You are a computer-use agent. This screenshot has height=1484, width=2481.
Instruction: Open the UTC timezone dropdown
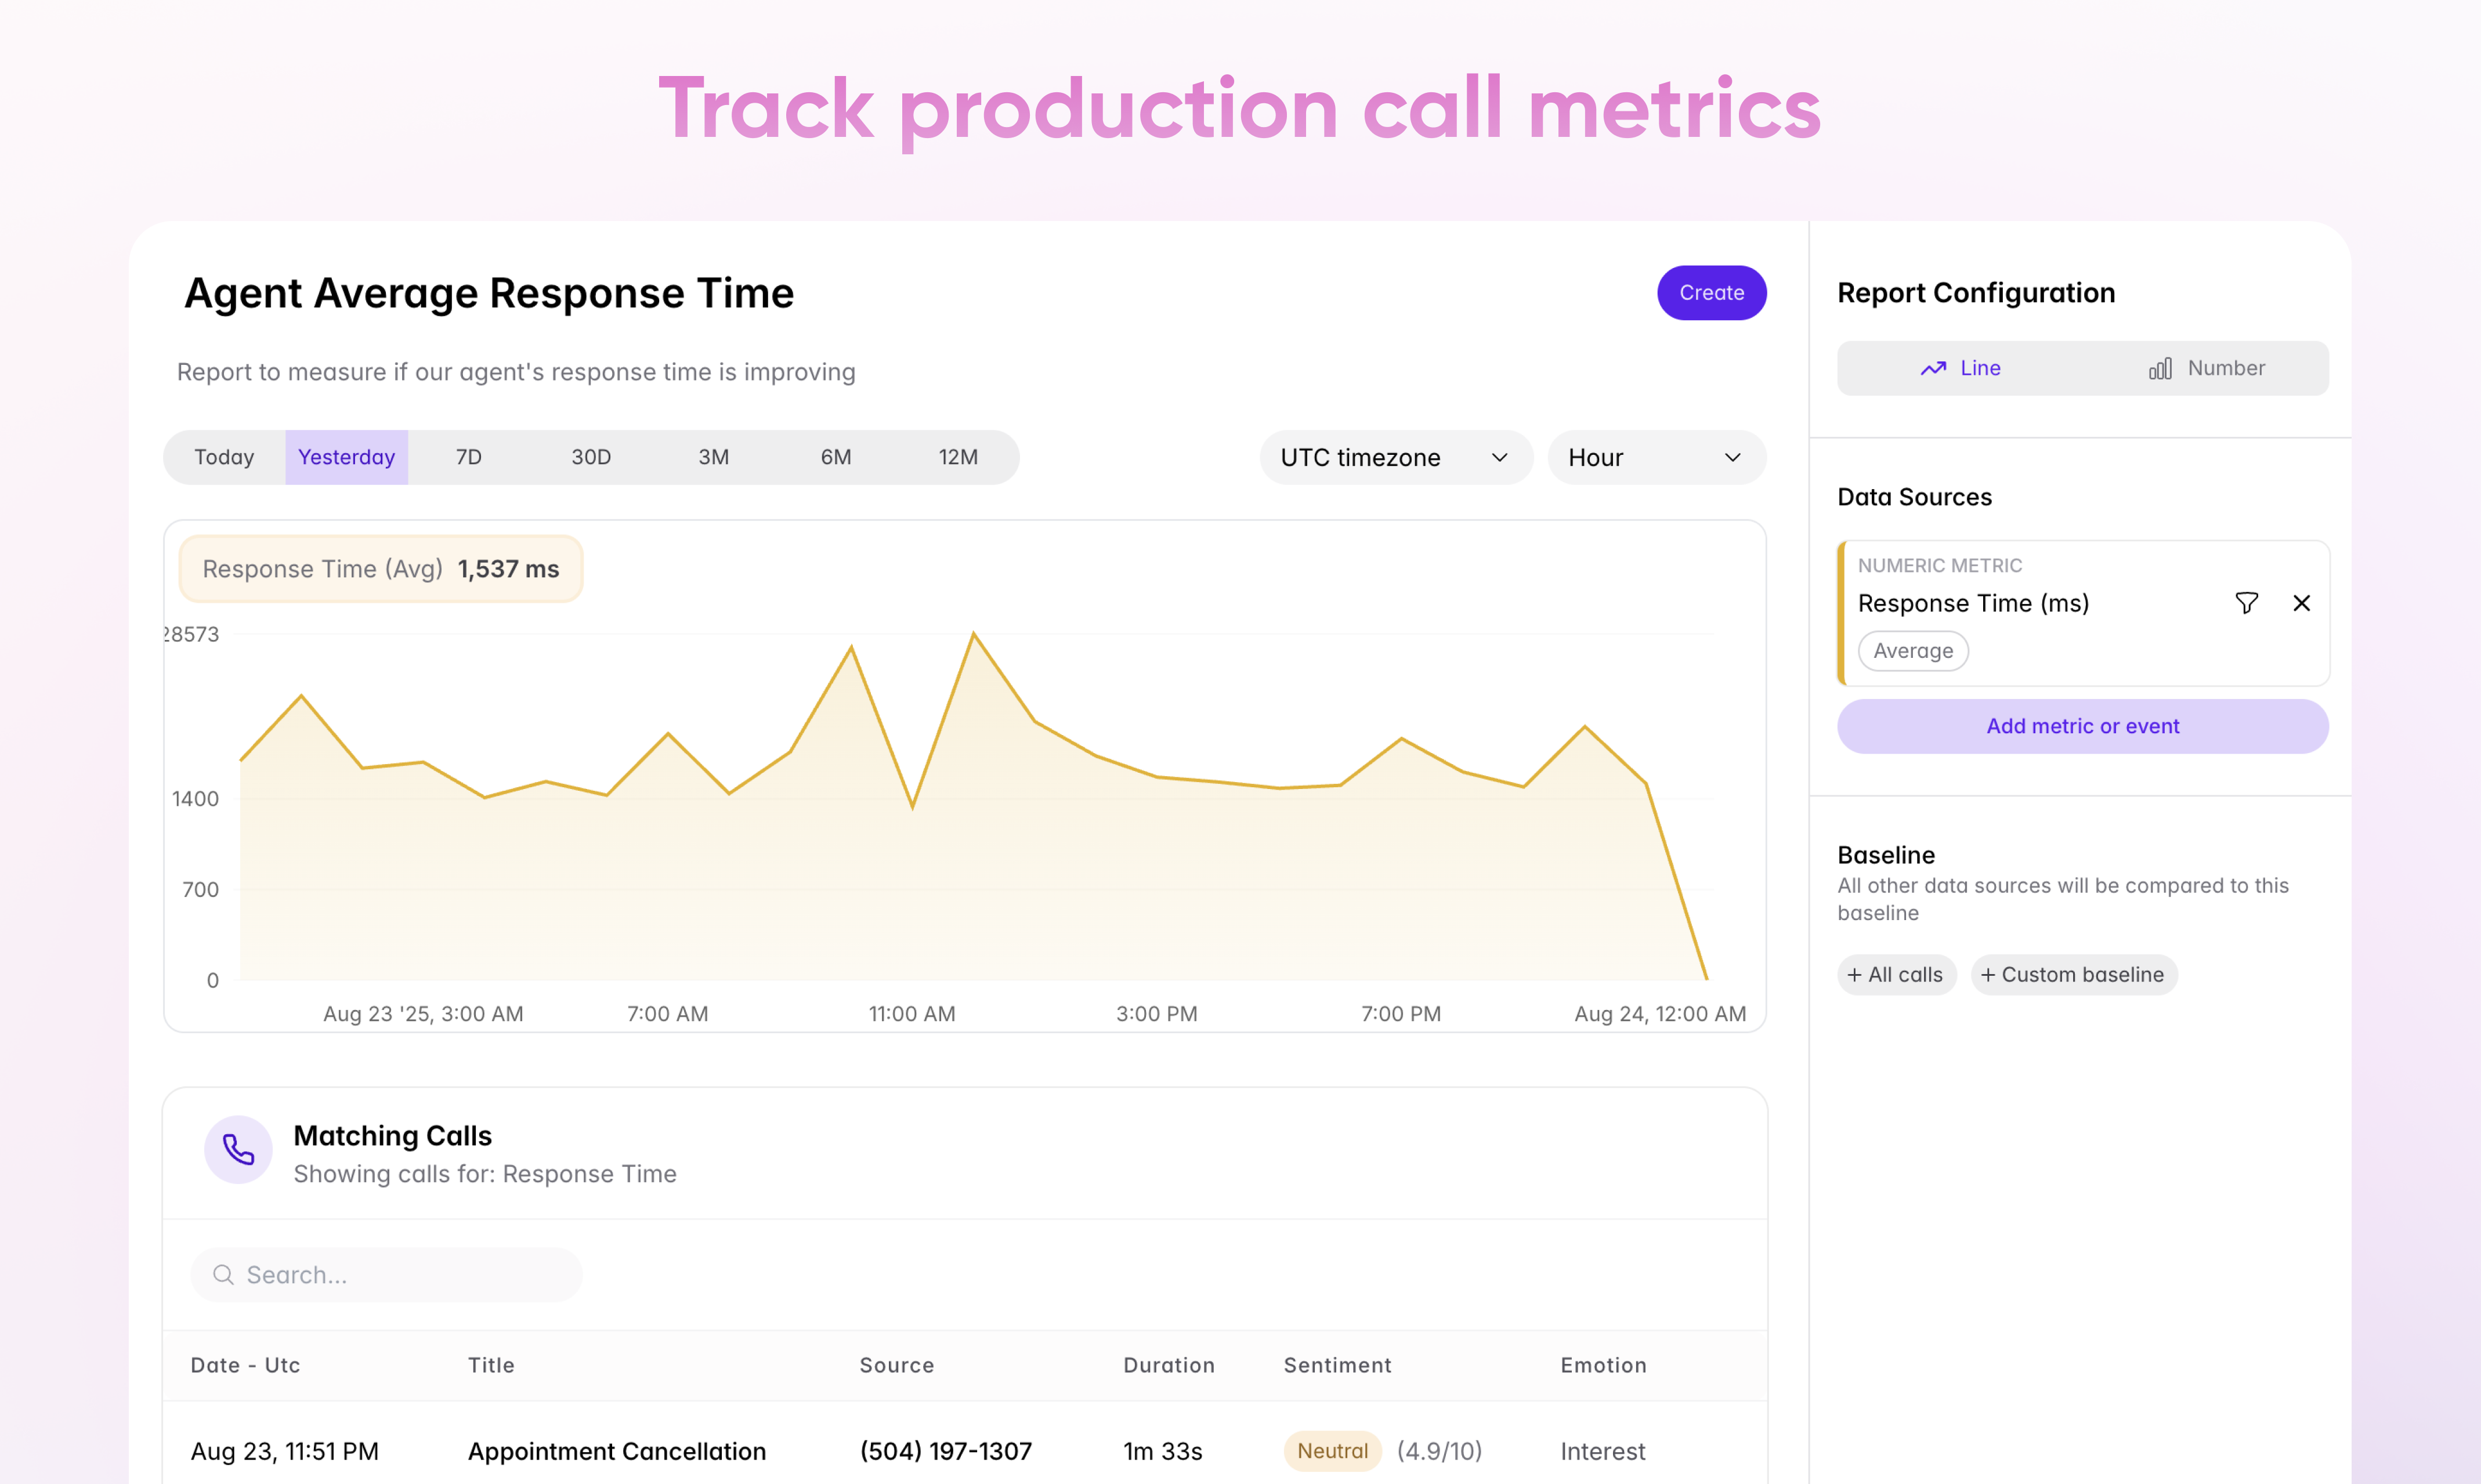[x=1395, y=458]
